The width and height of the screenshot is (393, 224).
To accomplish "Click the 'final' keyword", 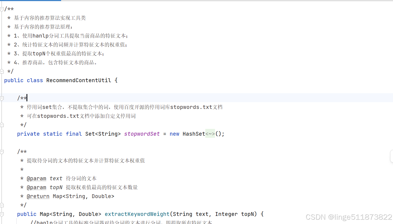I will [74, 134].
